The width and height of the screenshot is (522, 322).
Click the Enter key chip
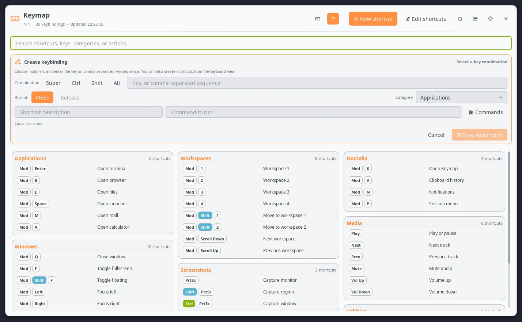[x=40, y=169]
